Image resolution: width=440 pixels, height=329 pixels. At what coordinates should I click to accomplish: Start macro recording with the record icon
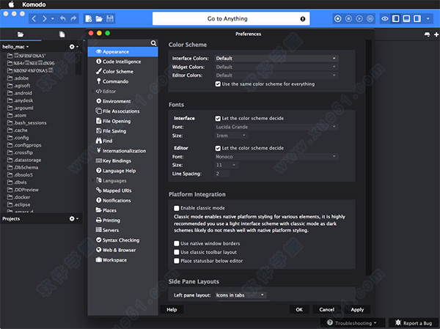click(338, 19)
